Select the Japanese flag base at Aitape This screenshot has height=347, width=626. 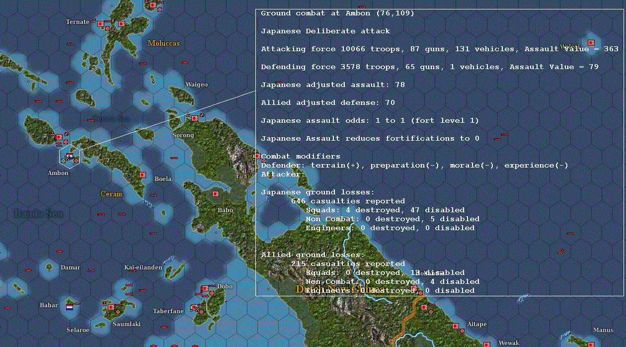coord(456,326)
